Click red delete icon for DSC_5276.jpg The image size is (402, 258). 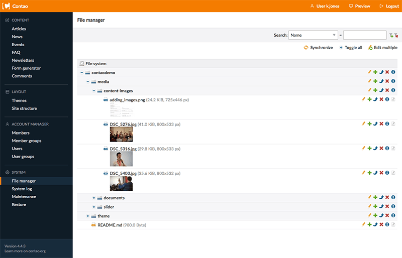point(381,123)
